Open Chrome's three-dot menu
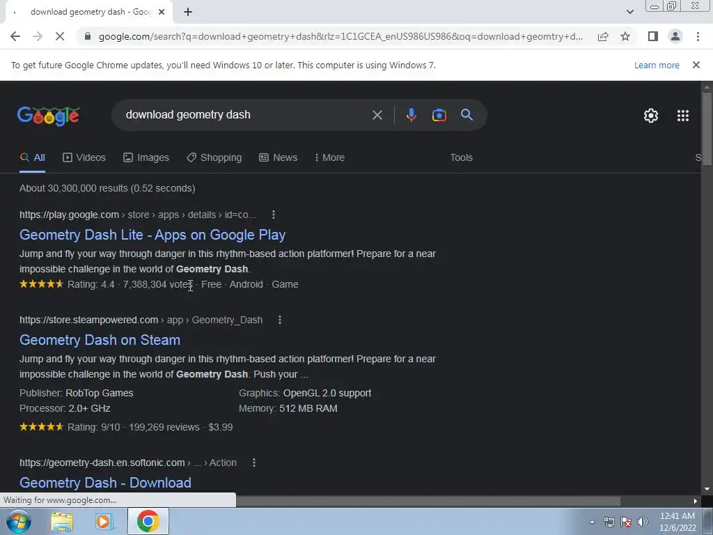 (x=698, y=36)
